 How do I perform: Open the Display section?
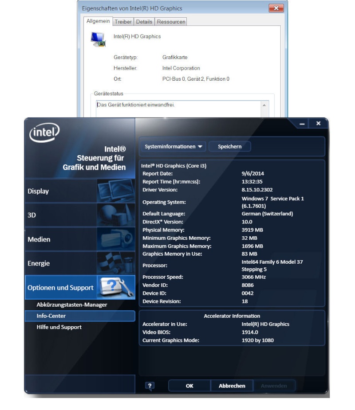[80, 191]
